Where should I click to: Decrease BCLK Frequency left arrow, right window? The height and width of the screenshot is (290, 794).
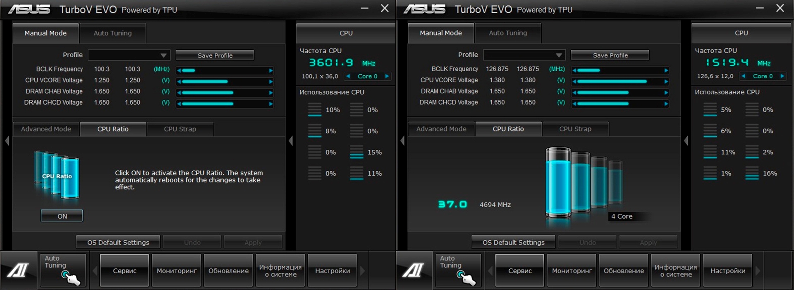pos(574,70)
